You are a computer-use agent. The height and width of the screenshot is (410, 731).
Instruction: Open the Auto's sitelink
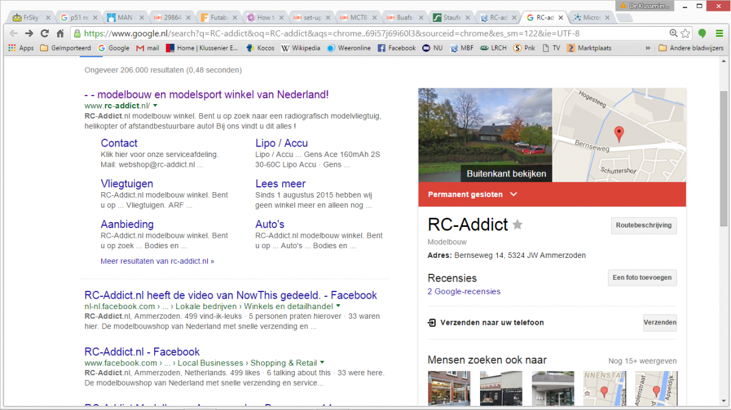(x=270, y=224)
